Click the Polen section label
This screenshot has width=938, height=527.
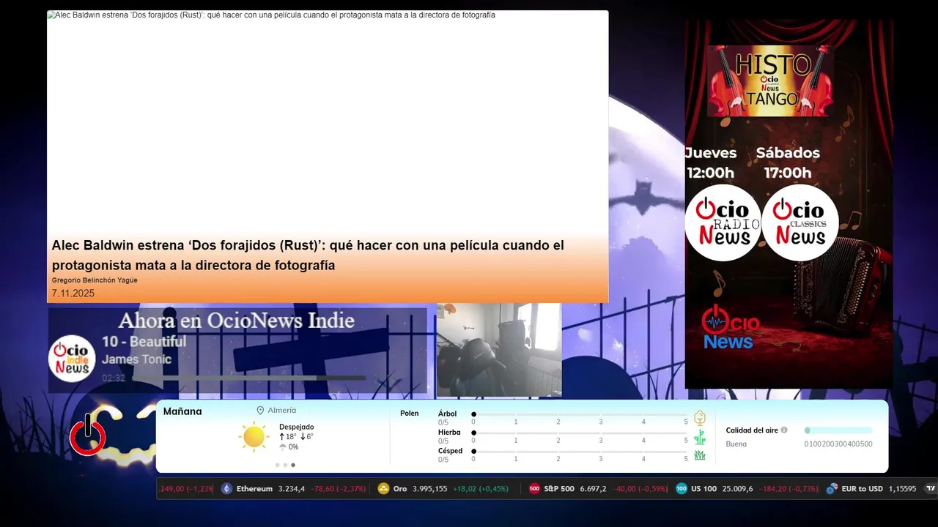pyautogui.click(x=410, y=414)
